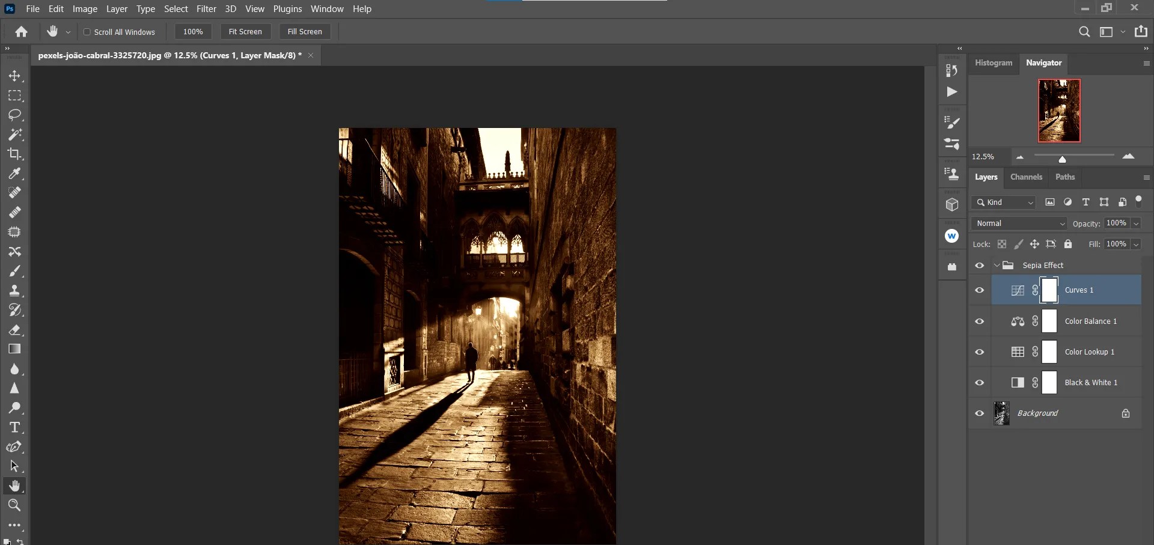Open the Filter menu
Viewport: 1154px width, 545px height.
click(207, 8)
